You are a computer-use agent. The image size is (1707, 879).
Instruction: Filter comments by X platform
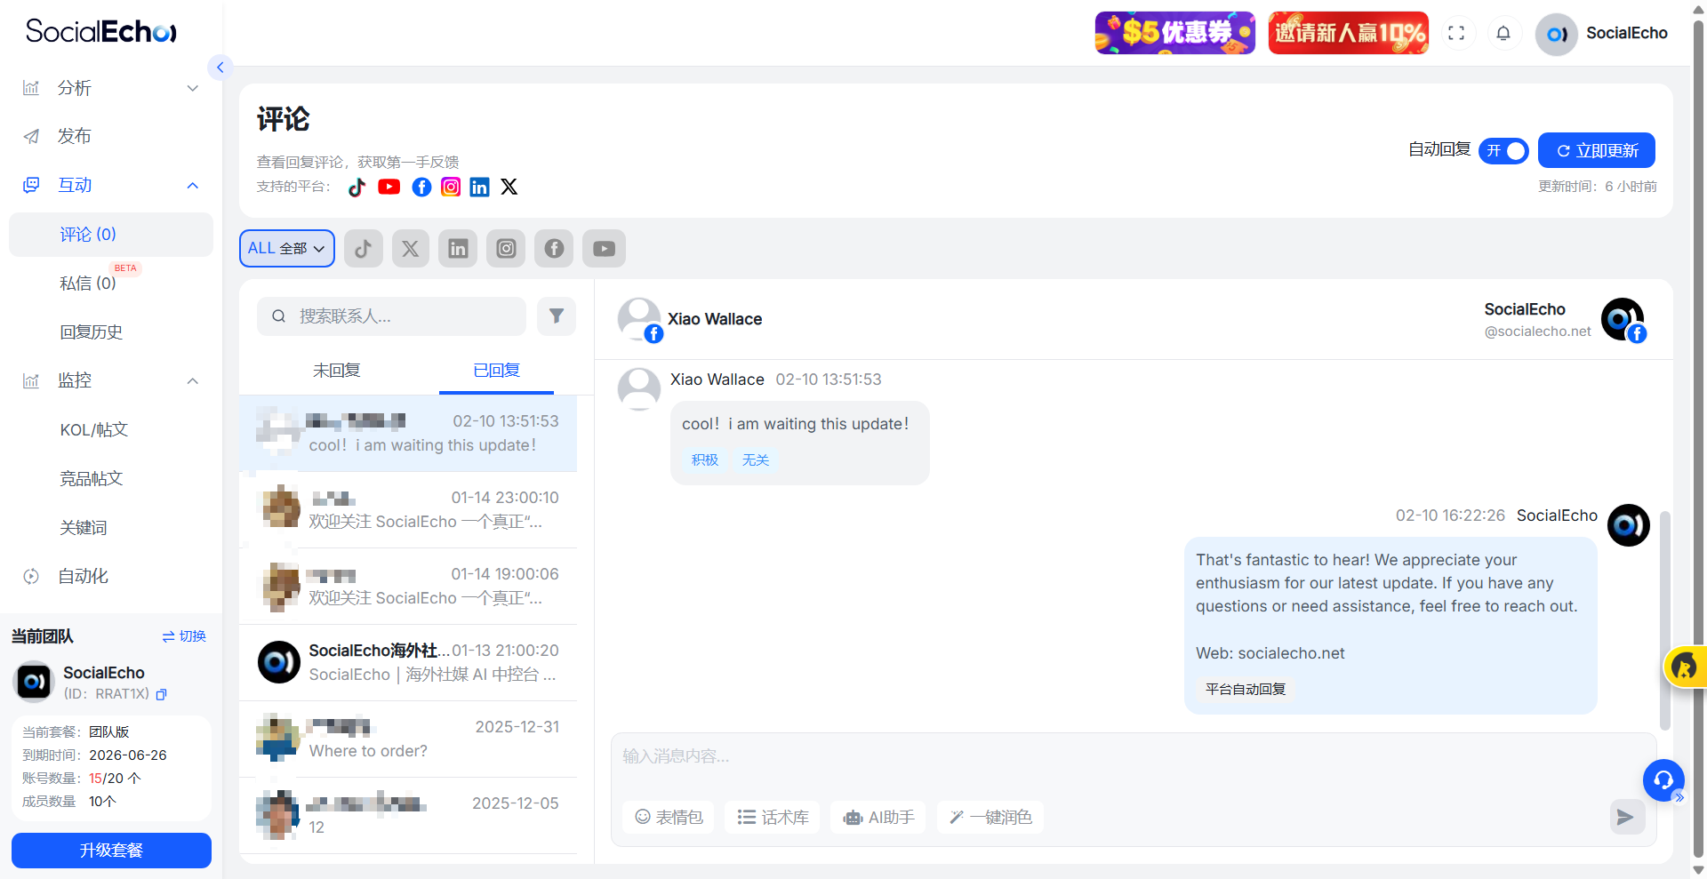pyautogui.click(x=410, y=249)
